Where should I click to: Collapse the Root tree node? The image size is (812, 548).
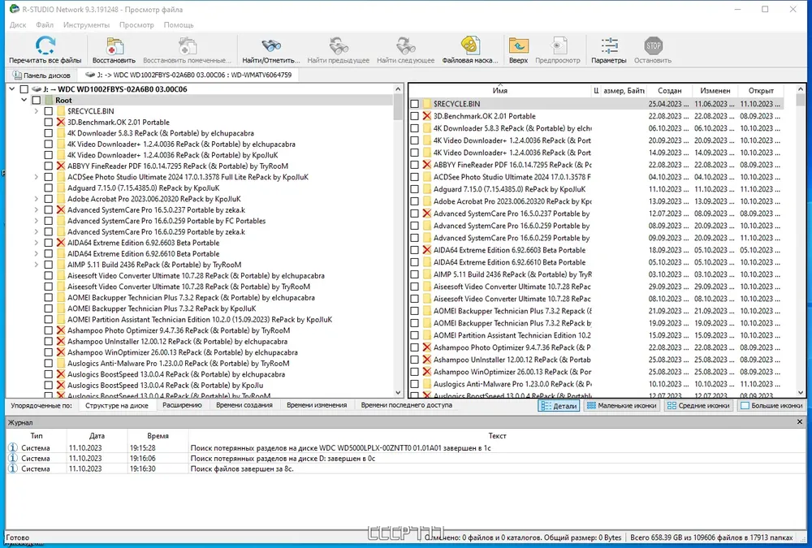point(24,100)
